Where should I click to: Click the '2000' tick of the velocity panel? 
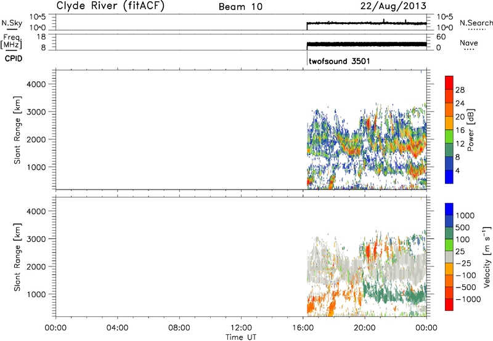(36, 267)
